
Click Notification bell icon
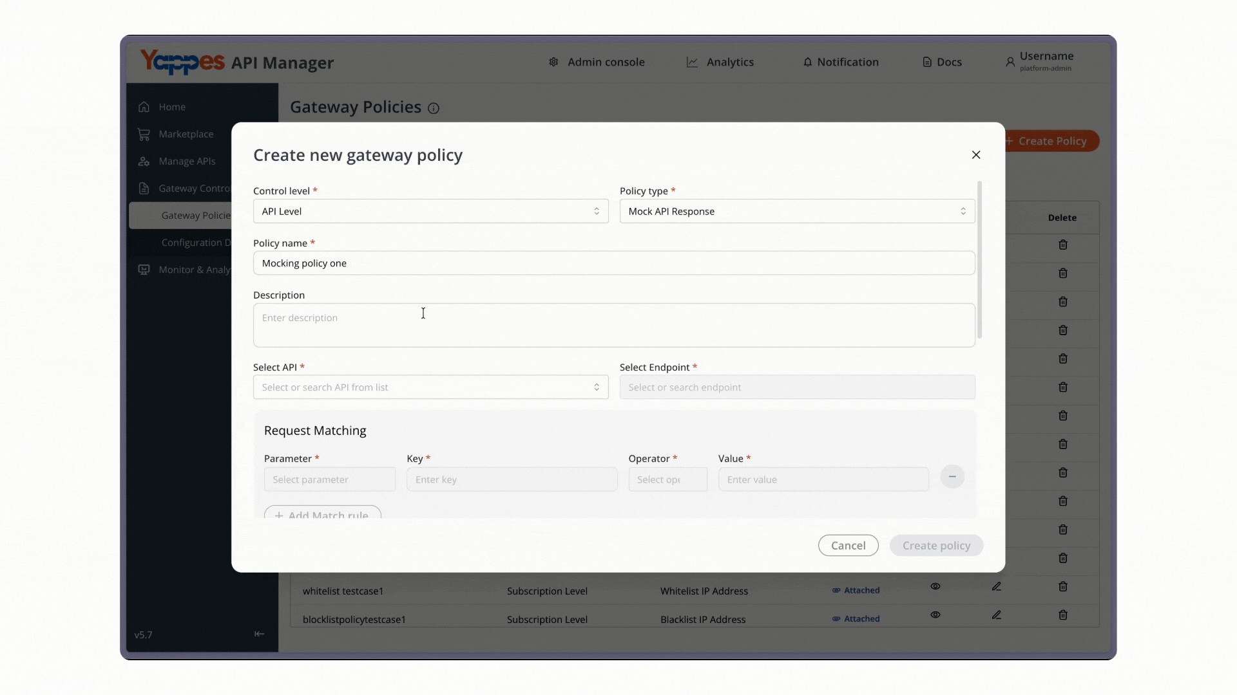807,62
